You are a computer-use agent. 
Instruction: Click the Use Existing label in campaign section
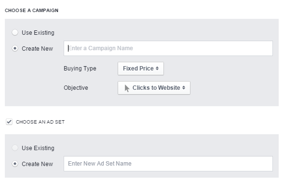tap(38, 33)
